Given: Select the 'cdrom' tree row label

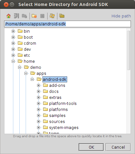Looking at the screenshot, I should pos(30,43).
